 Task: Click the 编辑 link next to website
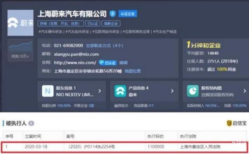[x=123, y=63]
